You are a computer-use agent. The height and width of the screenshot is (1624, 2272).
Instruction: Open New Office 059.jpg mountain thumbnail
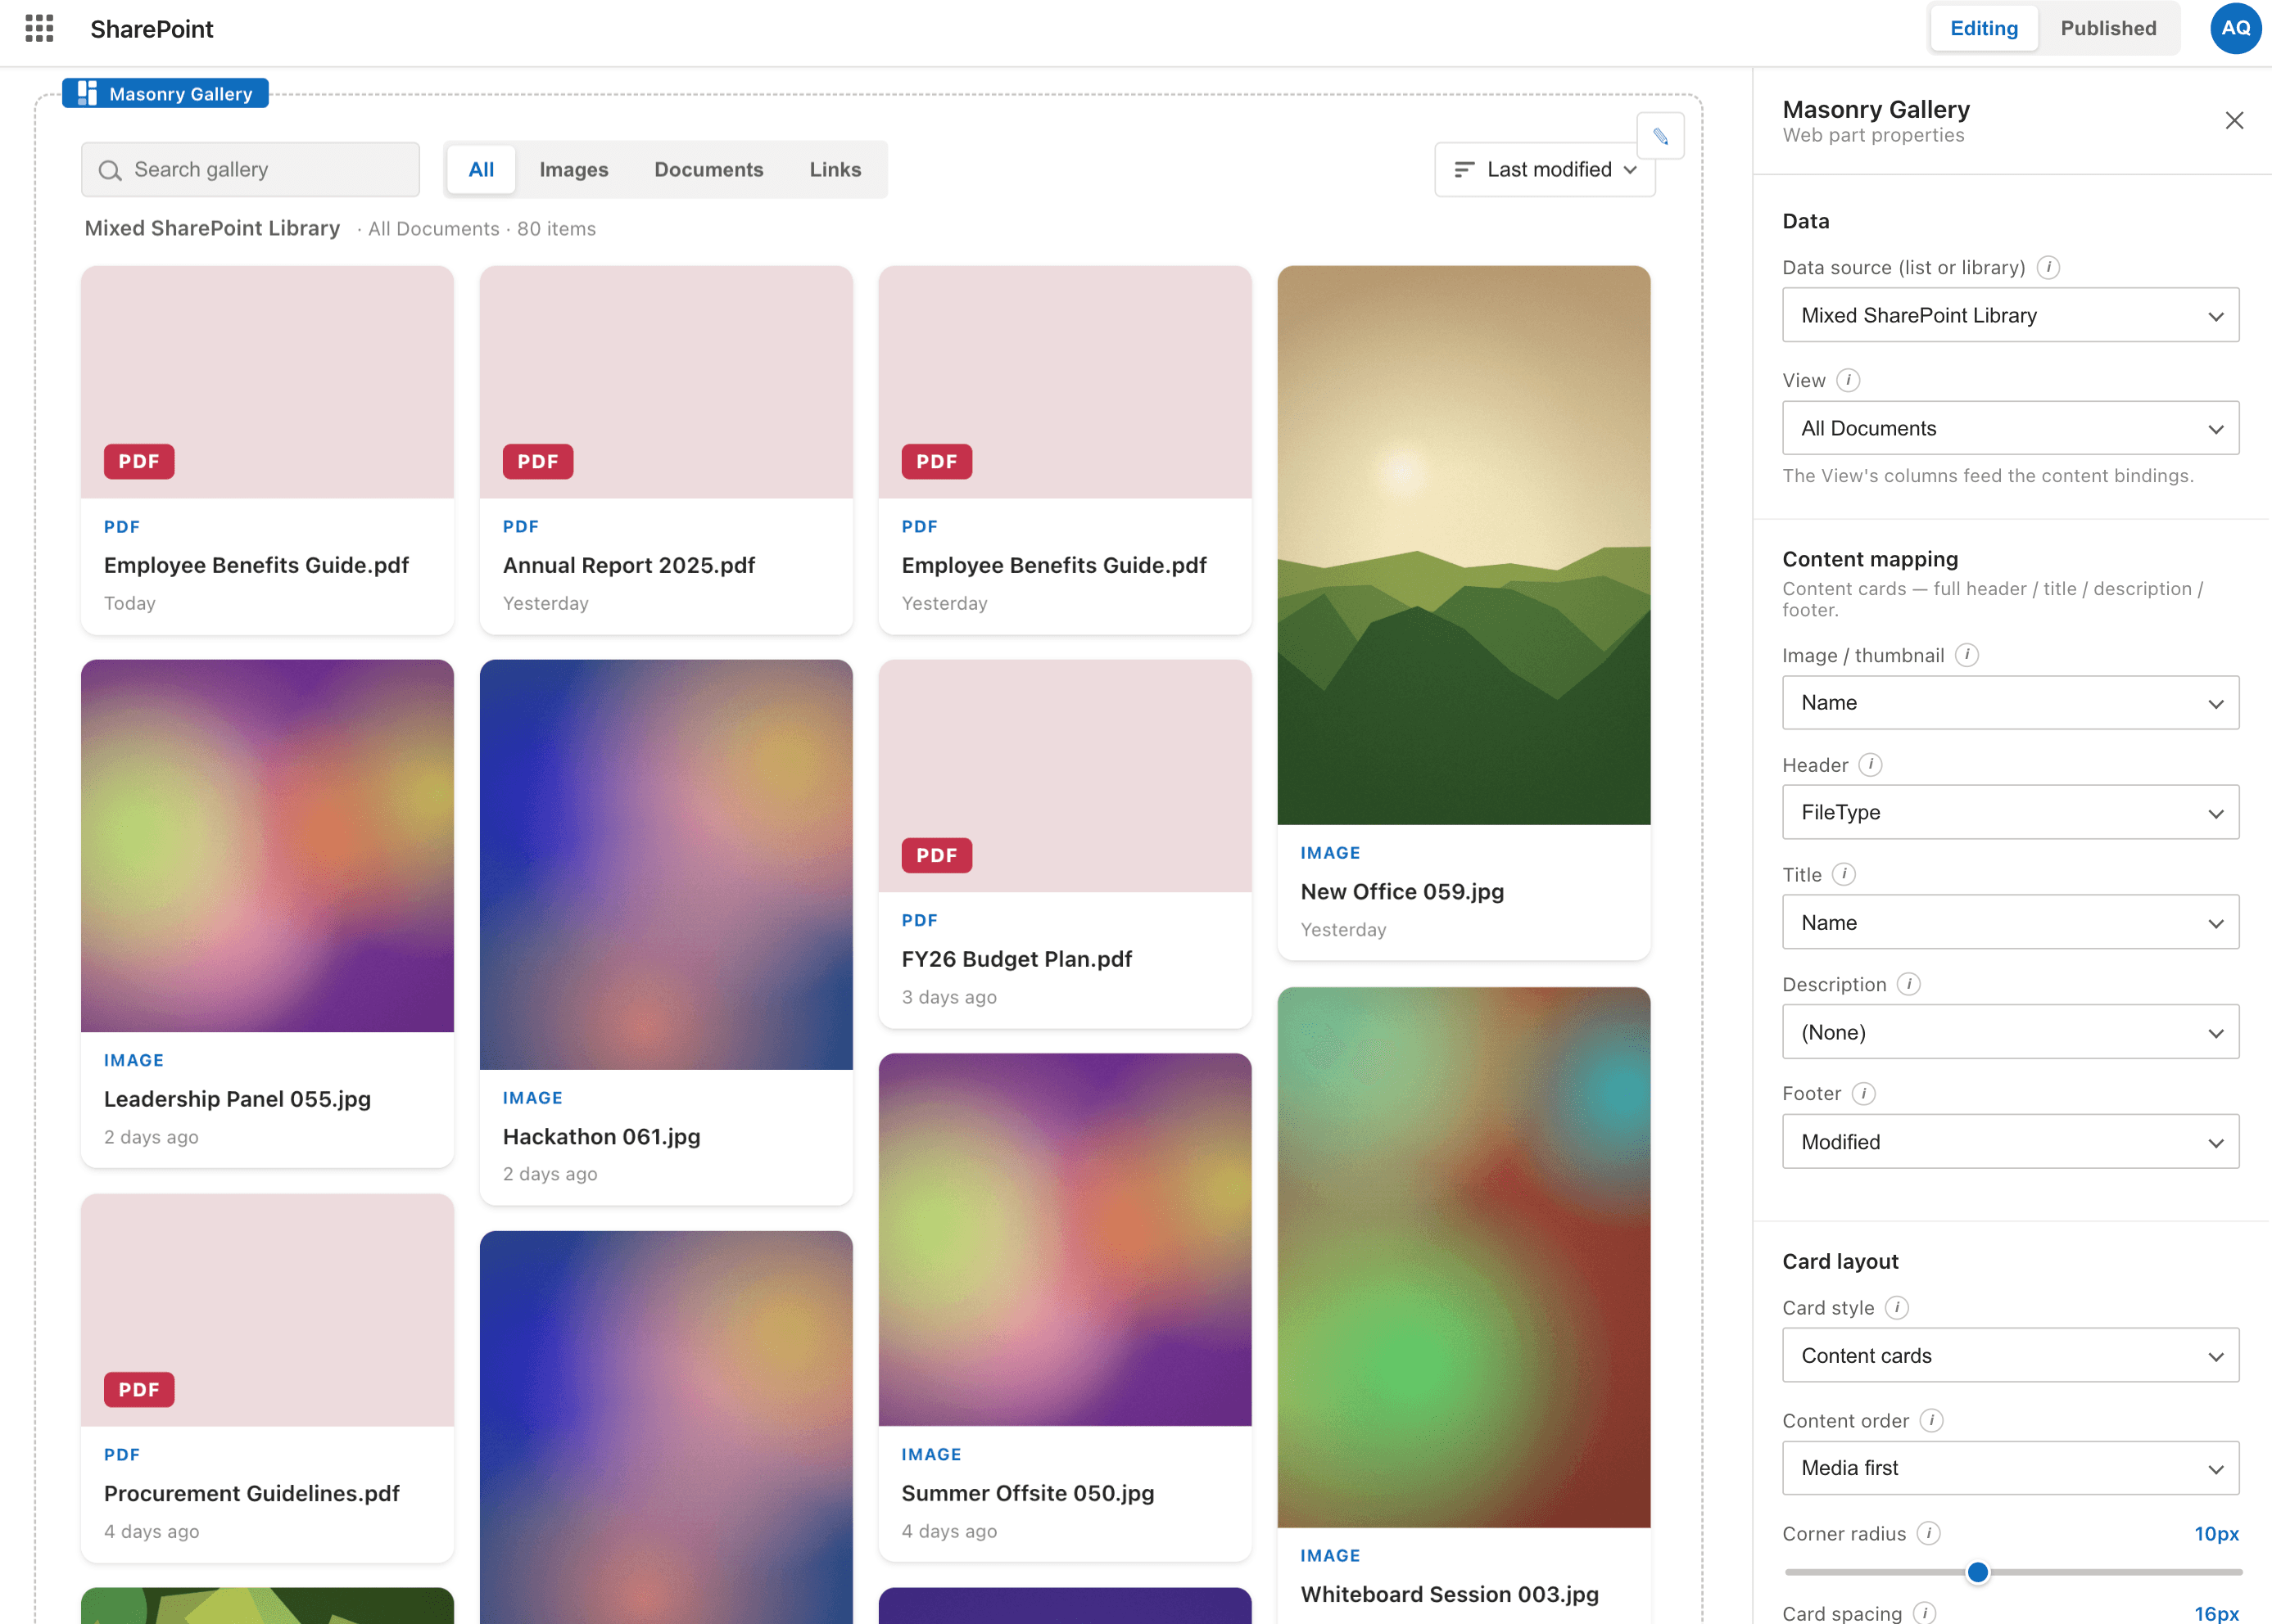(1464, 545)
